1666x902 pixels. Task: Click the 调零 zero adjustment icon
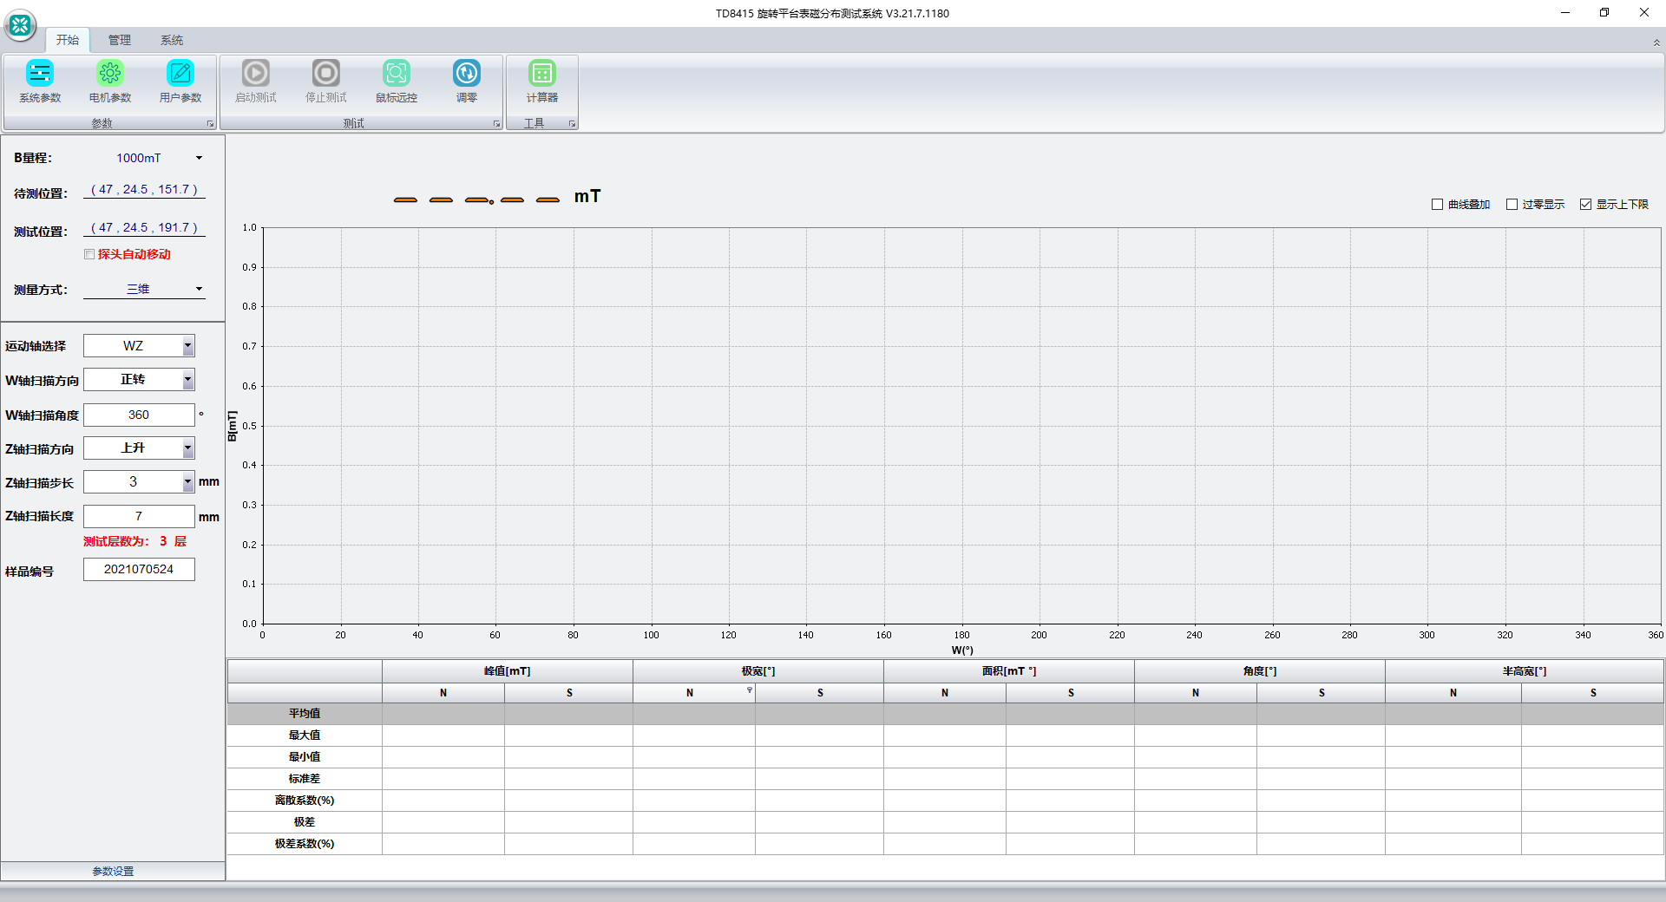467,74
